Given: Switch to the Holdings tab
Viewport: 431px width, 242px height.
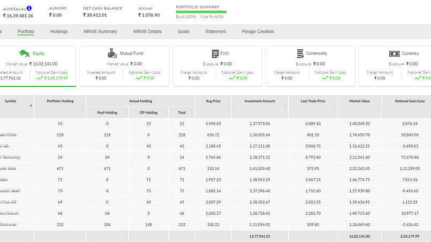Looking at the screenshot, I should (x=59, y=32).
